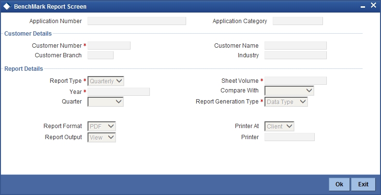The width and height of the screenshot is (381, 195).
Task: Click the Customer Name field
Action: [x=295, y=45]
